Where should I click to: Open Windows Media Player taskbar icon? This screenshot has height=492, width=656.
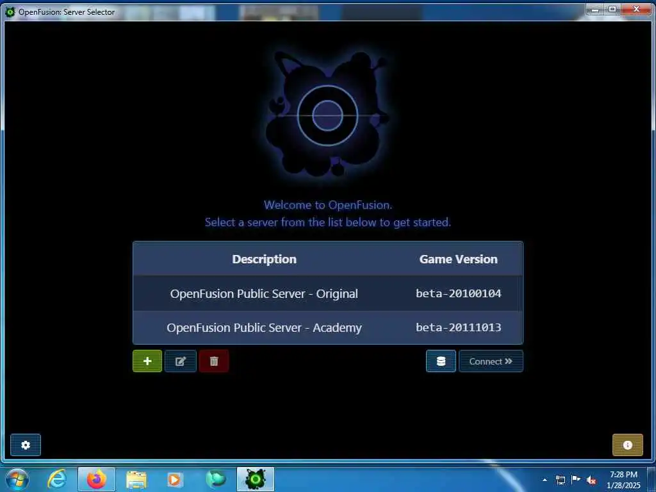(175, 479)
